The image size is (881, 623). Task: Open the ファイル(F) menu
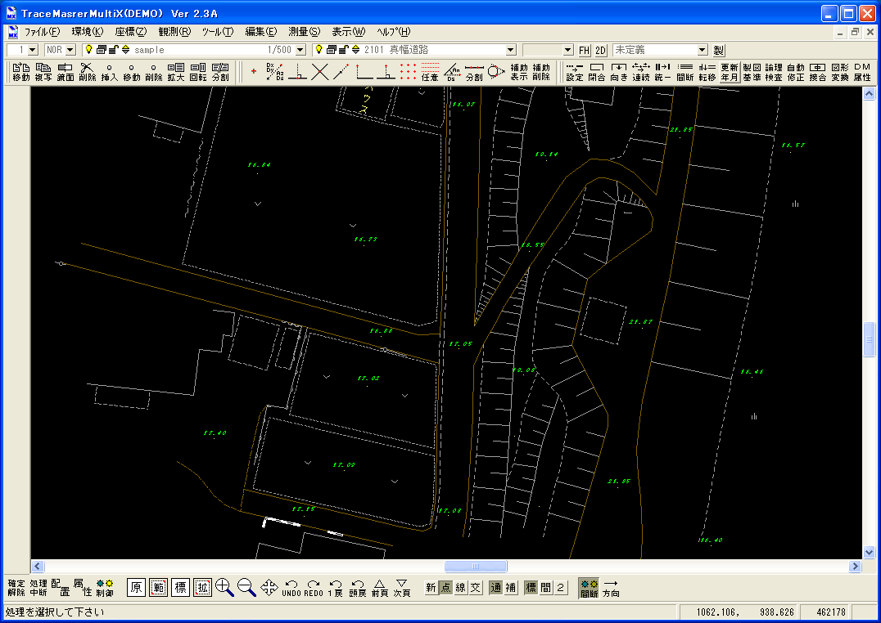pyautogui.click(x=42, y=32)
